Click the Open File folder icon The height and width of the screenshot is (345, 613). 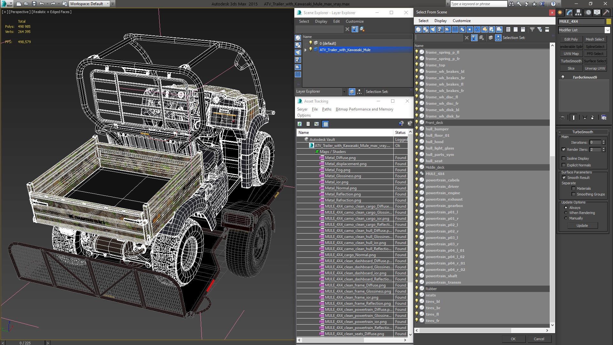(x=26, y=4)
